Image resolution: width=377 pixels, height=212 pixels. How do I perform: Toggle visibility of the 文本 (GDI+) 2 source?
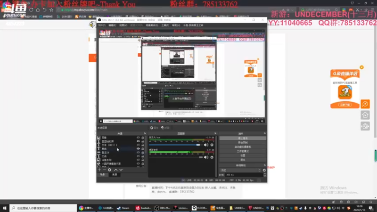click(138, 145)
